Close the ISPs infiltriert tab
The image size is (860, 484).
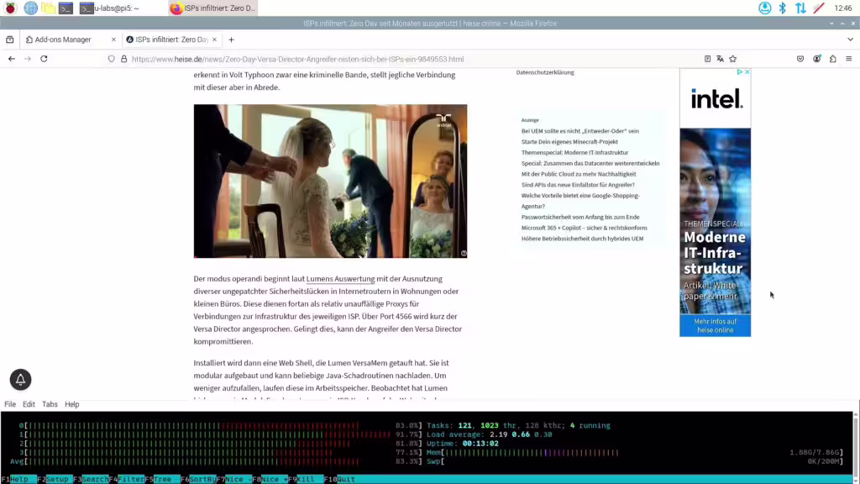214,39
